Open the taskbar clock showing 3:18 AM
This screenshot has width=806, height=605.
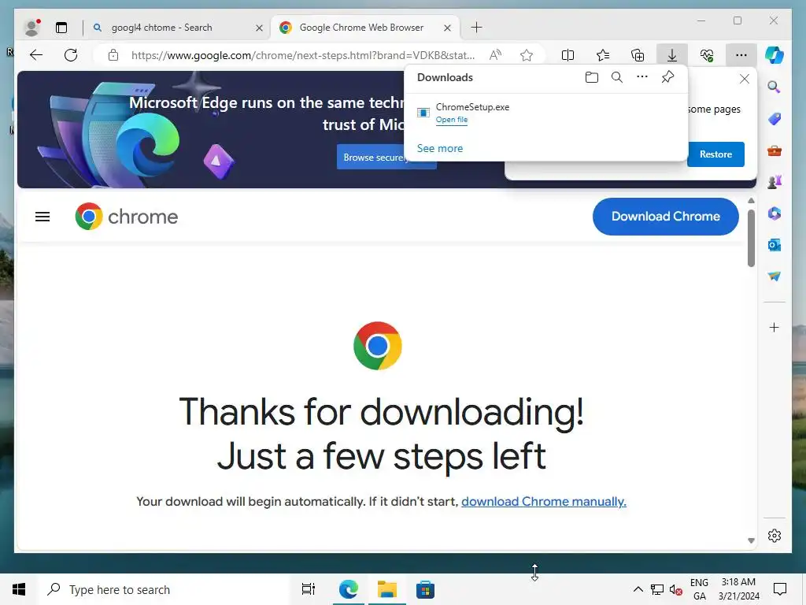pos(738,589)
